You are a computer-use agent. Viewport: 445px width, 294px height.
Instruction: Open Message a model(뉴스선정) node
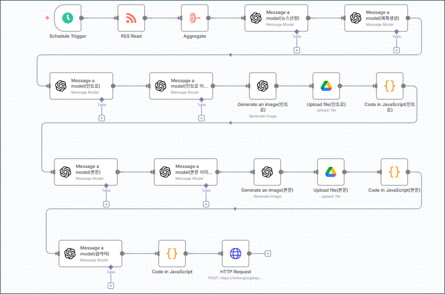tap(276, 18)
